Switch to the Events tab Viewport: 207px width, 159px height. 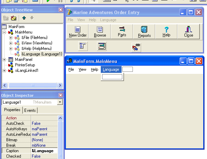point(30,110)
